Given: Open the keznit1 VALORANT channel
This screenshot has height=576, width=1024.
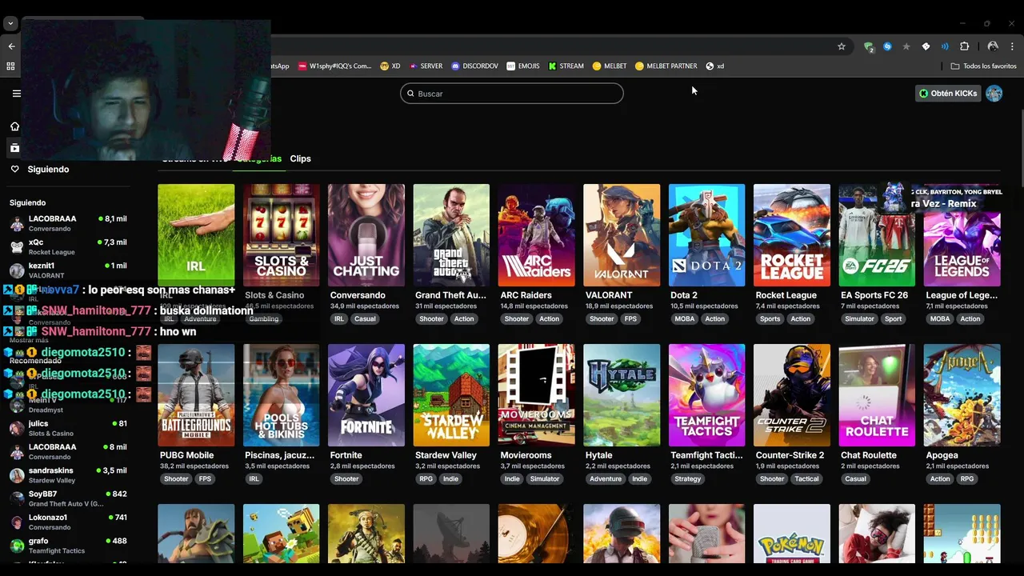Looking at the screenshot, I should [x=68, y=270].
